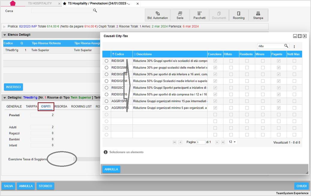Image resolution: width=311 pixels, height=196 pixels.
Task: Open the Rooming toolbar button
Action: tap(239, 16)
